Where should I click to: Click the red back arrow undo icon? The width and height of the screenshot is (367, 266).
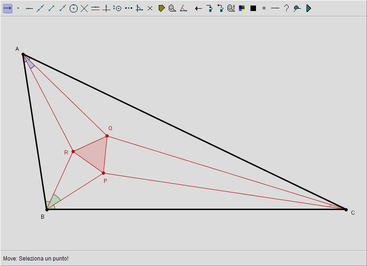coord(198,9)
